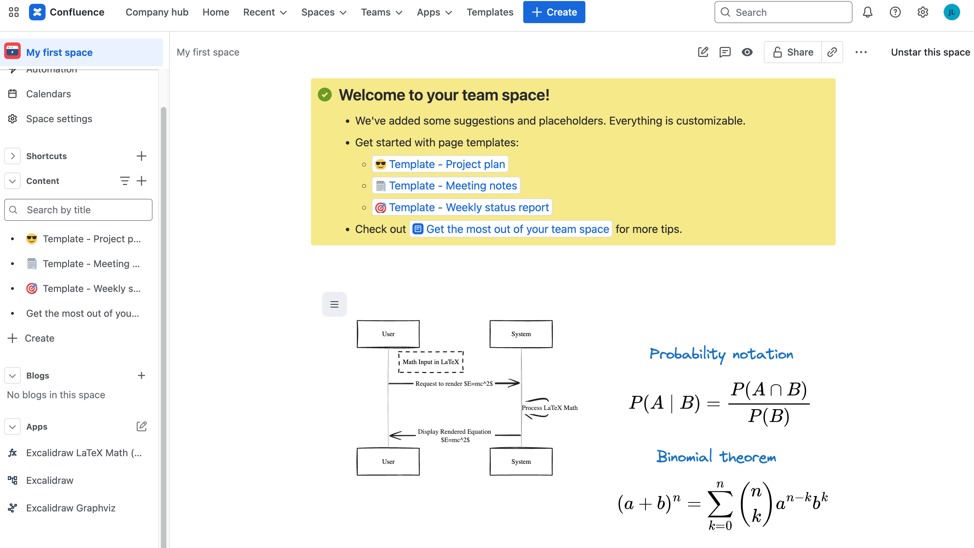This screenshot has height=548, width=974.
Task: Collapse the Content section
Action: pyautogui.click(x=12, y=181)
